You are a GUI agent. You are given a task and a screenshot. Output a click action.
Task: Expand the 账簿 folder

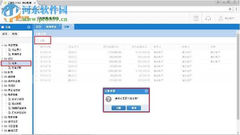pos(2,72)
